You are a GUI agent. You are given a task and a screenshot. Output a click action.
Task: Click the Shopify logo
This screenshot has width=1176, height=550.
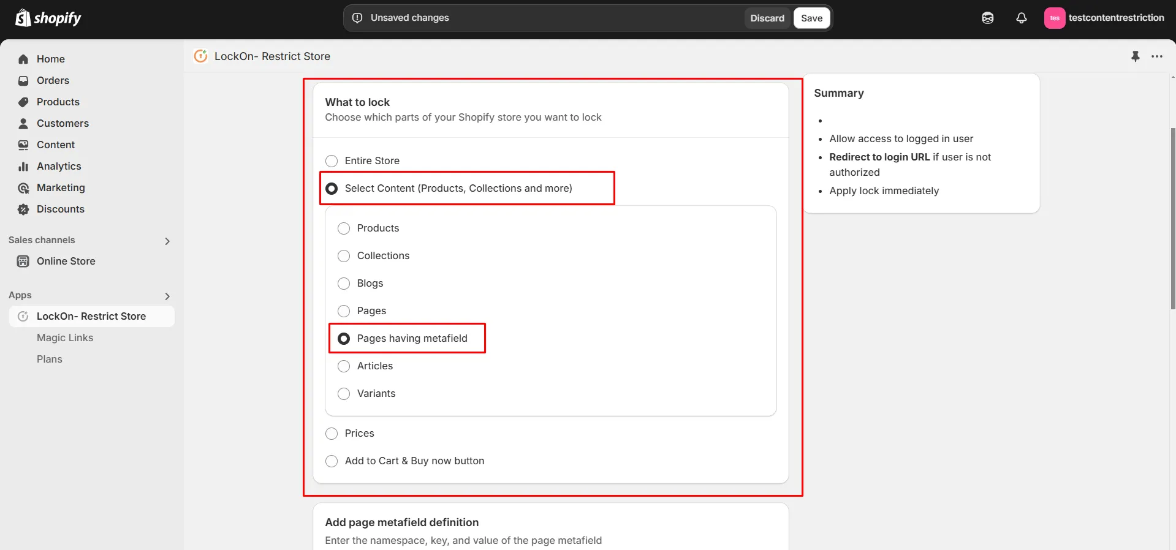pos(48,18)
